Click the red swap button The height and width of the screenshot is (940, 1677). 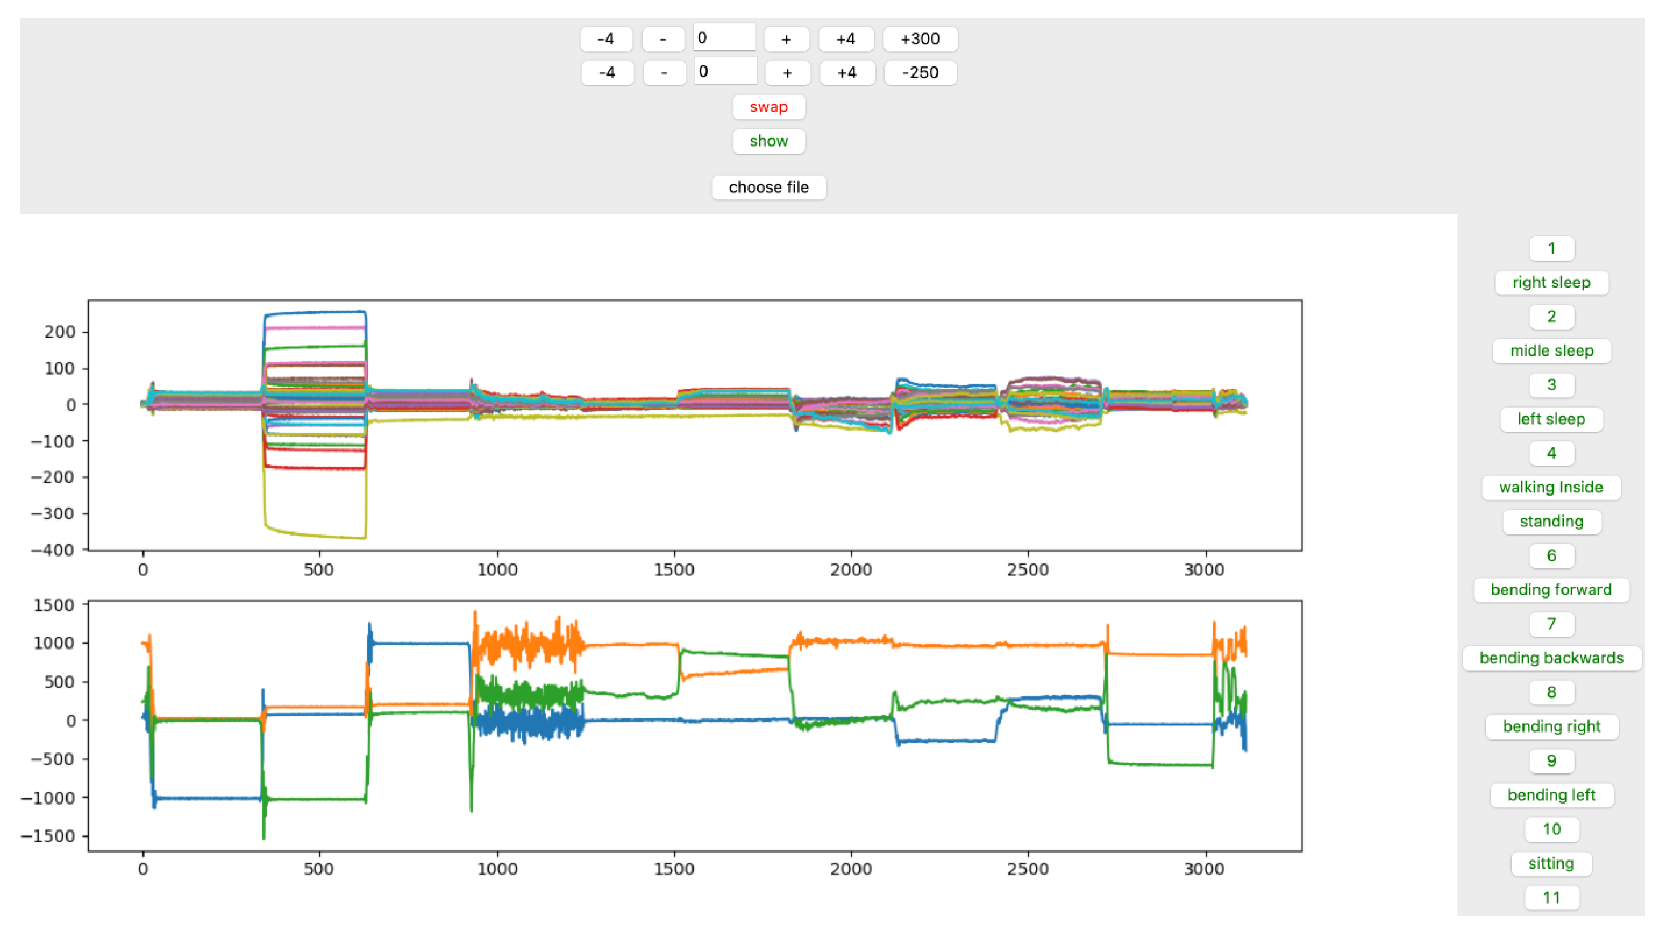pos(768,107)
